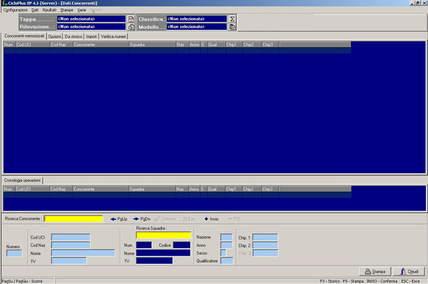Switch to the Concorrenti memorizzati tab
Screen dimensions: 428x284
click(24, 36)
